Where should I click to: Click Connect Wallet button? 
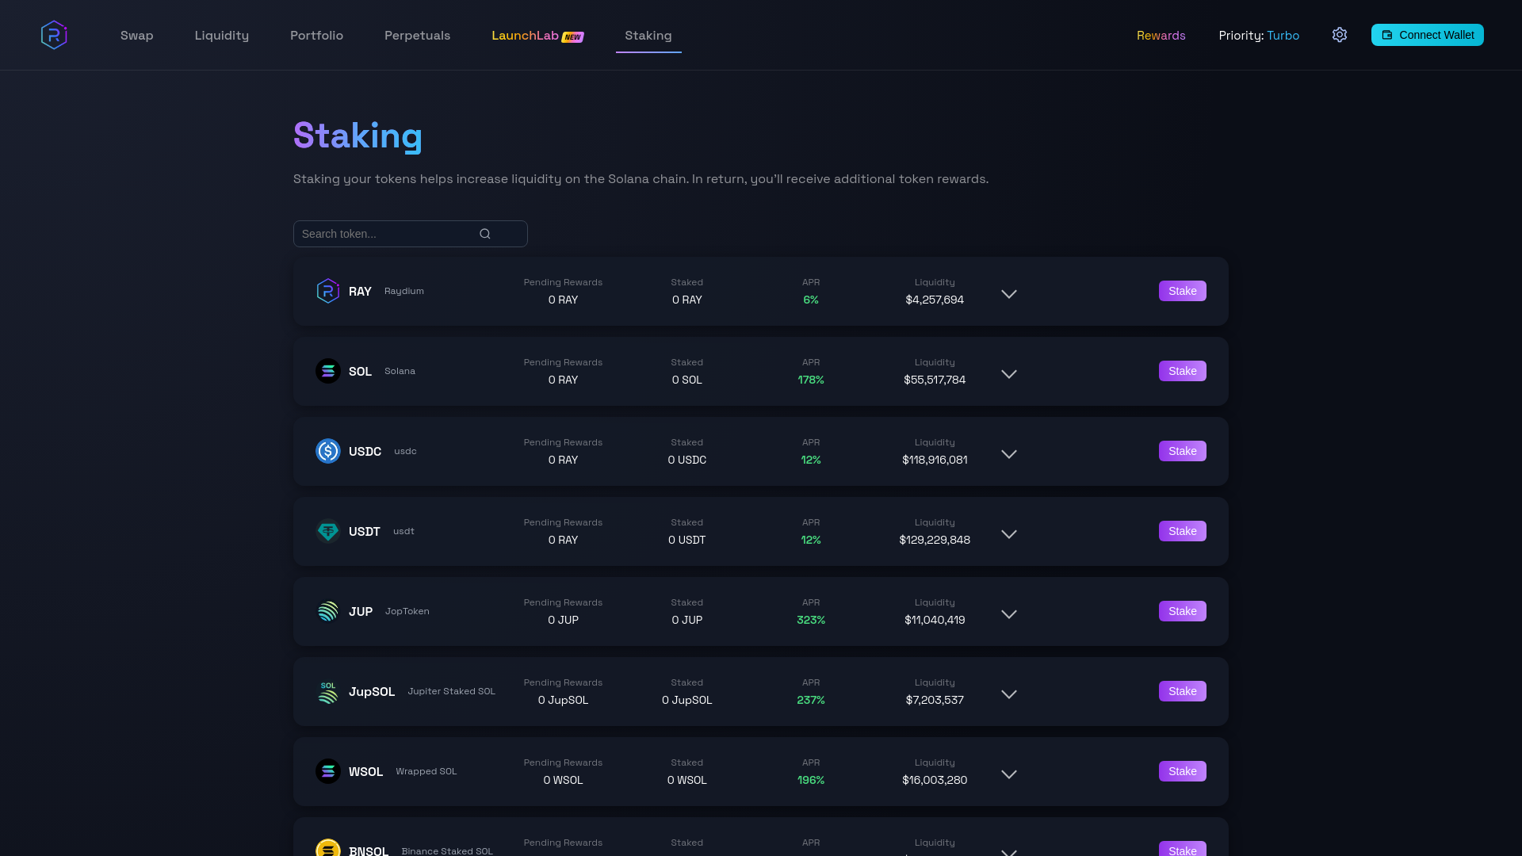pyautogui.click(x=1427, y=35)
